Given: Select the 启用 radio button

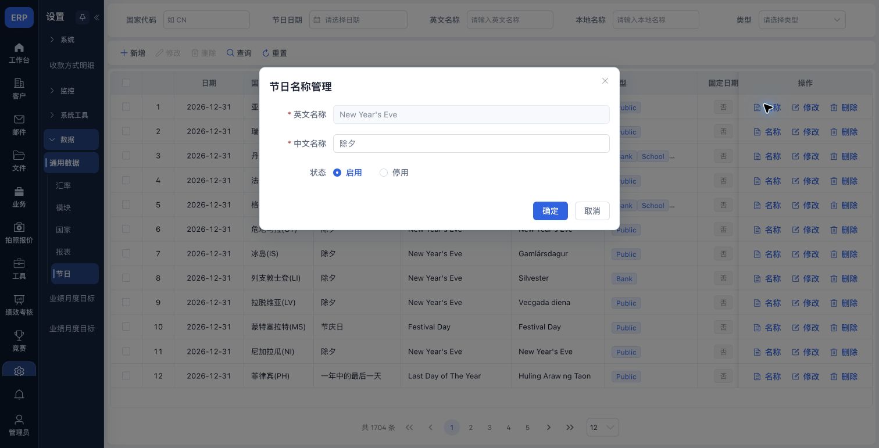Looking at the screenshot, I should tap(337, 173).
